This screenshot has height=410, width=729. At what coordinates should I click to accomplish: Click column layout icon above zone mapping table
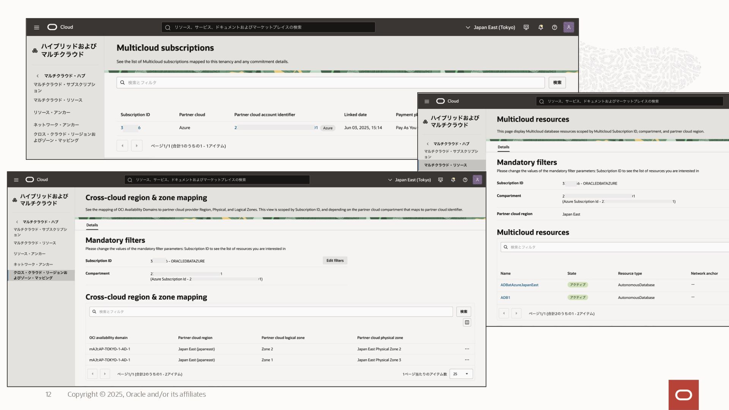click(467, 322)
